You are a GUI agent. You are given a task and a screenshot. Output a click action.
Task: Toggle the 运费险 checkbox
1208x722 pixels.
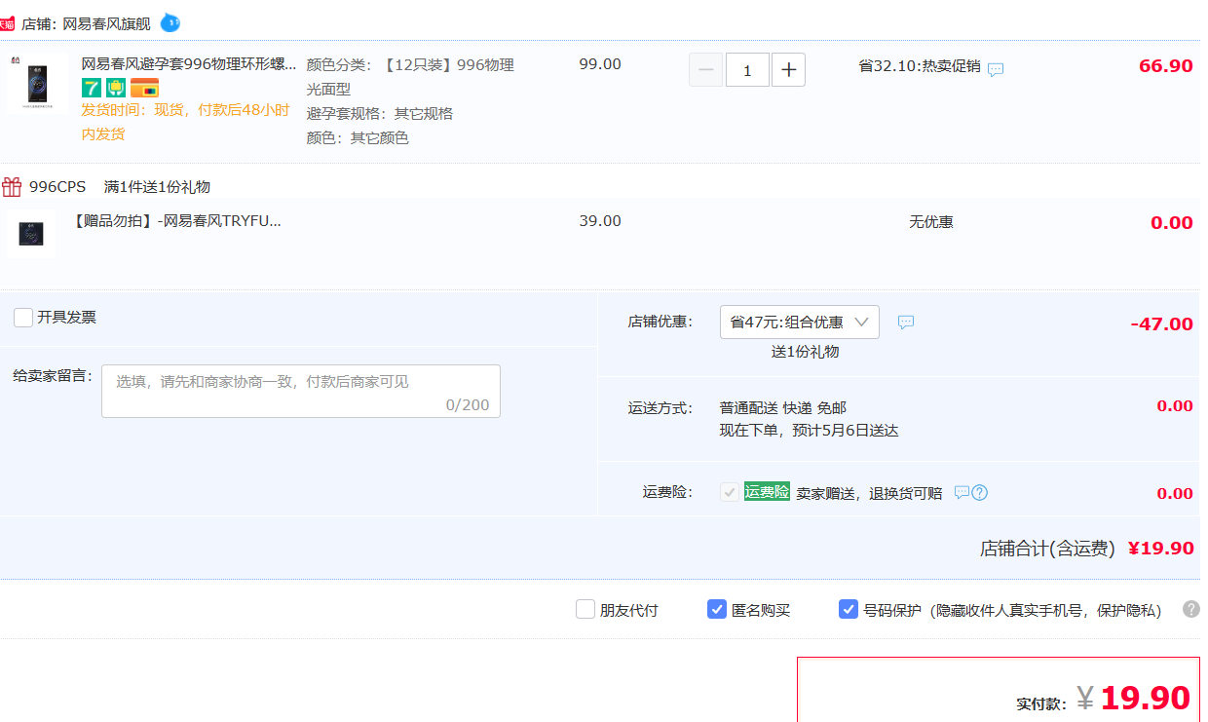729,492
